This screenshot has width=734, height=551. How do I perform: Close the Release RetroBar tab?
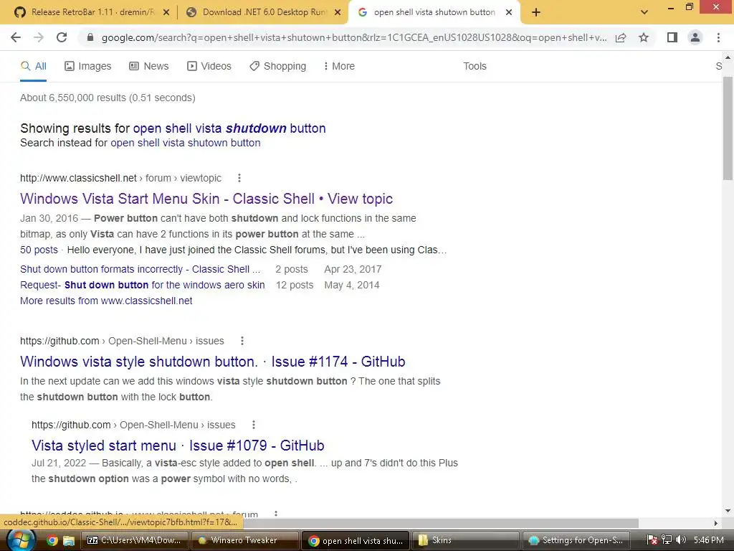tap(166, 13)
